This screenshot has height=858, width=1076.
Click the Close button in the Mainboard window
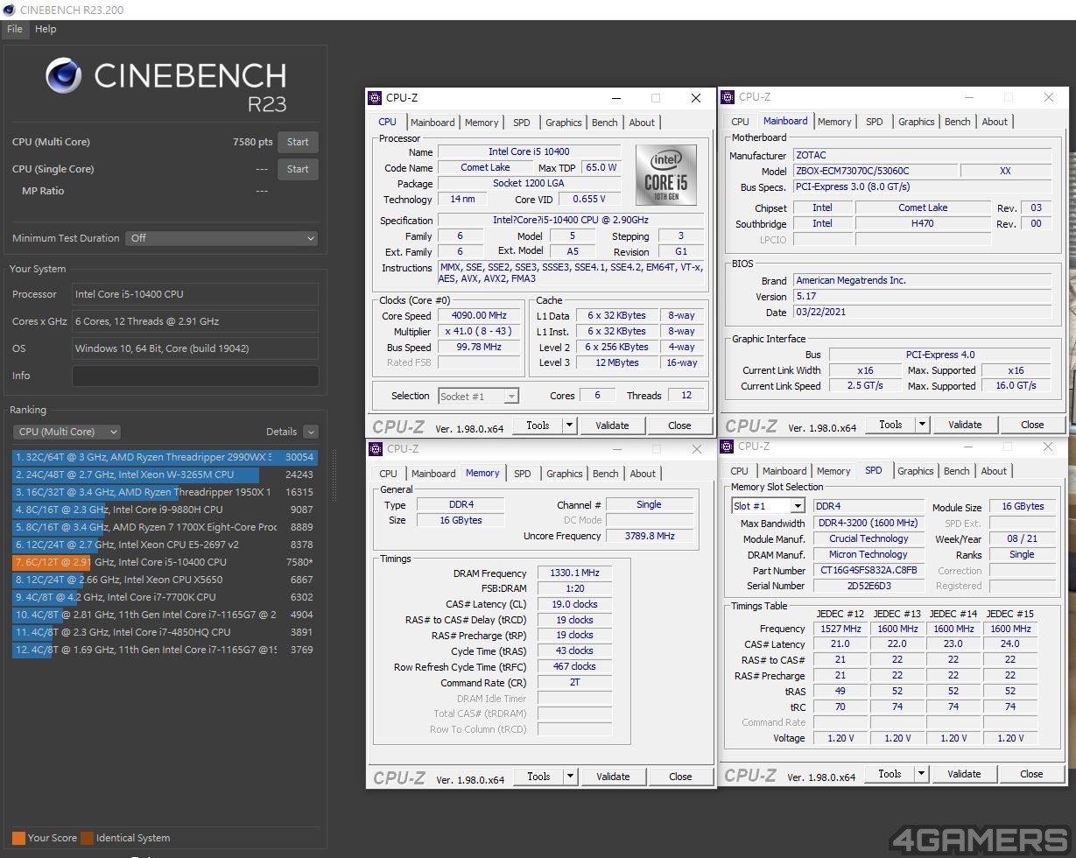pyautogui.click(x=1032, y=425)
